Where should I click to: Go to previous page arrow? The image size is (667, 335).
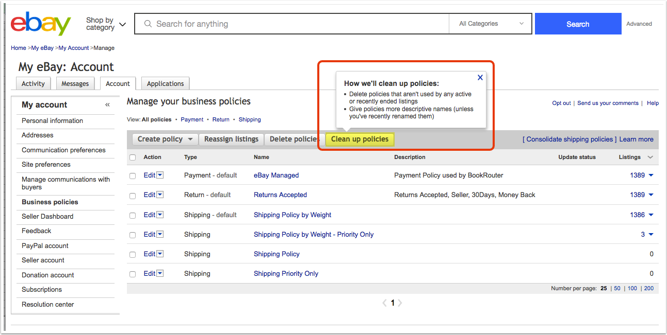click(384, 303)
